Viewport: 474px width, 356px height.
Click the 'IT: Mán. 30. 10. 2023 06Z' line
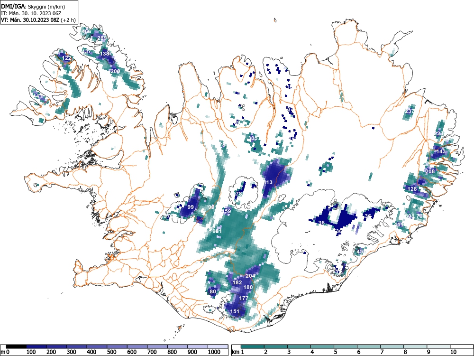pos(30,13)
